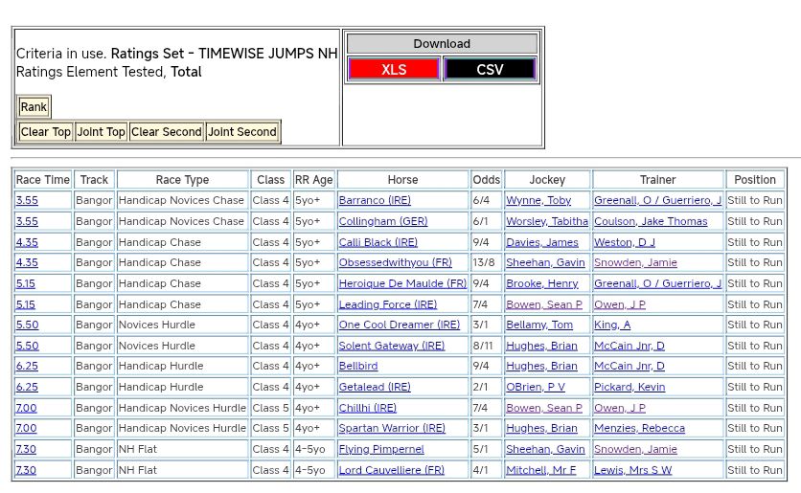
Task: Open horse Collingham (GER) profile
Action: coord(382,221)
